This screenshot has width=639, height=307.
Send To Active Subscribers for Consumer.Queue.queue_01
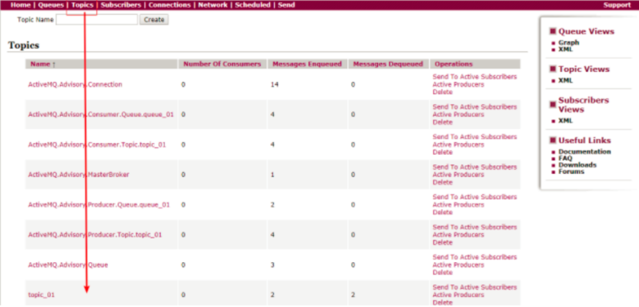pyautogui.click(x=475, y=107)
